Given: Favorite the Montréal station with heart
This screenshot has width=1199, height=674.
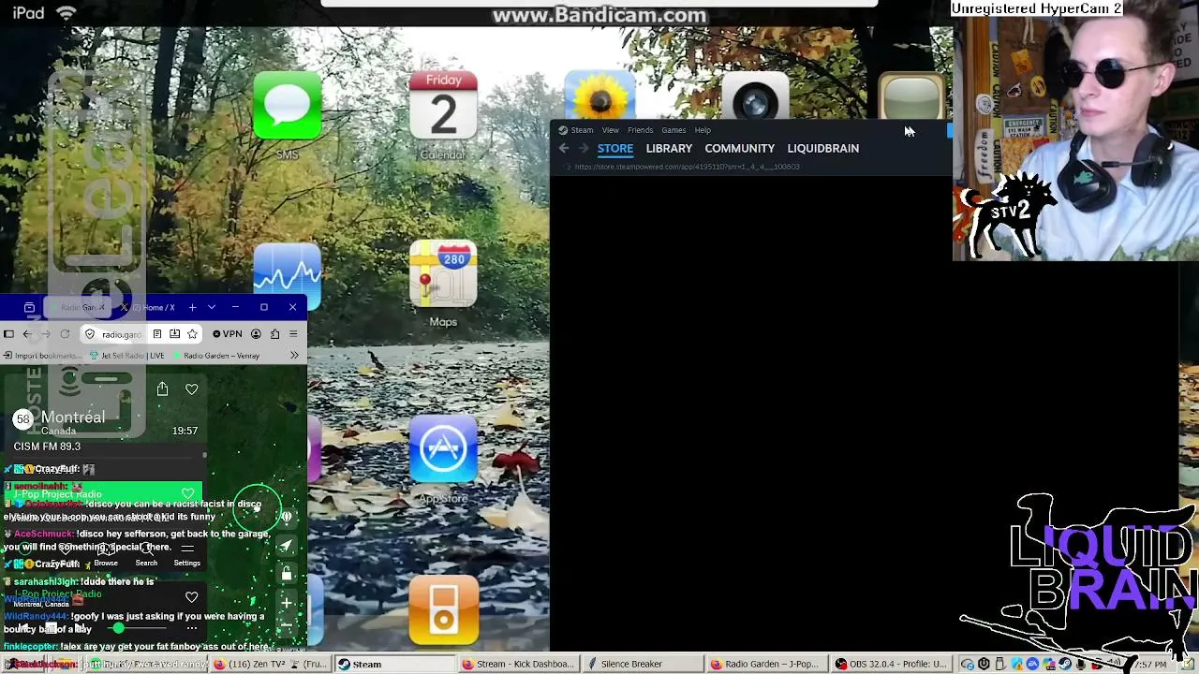Looking at the screenshot, I should (x=192, y=389).
